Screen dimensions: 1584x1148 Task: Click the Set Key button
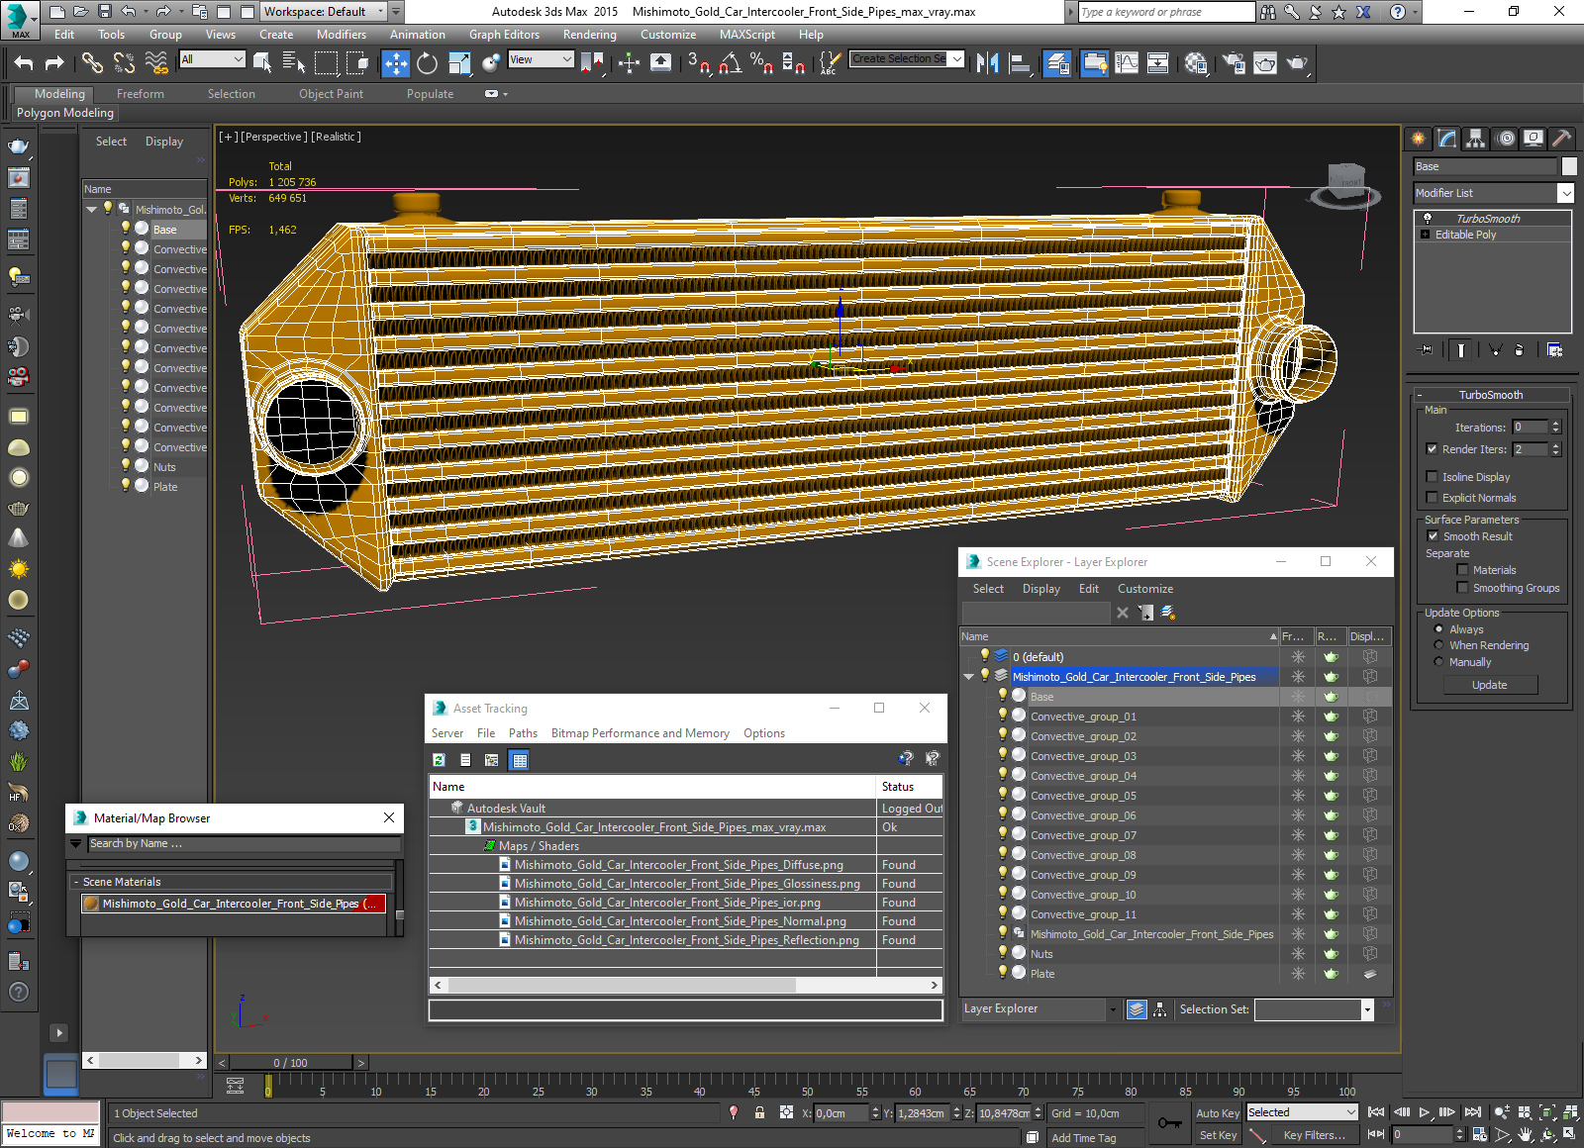point(1218,1135)
